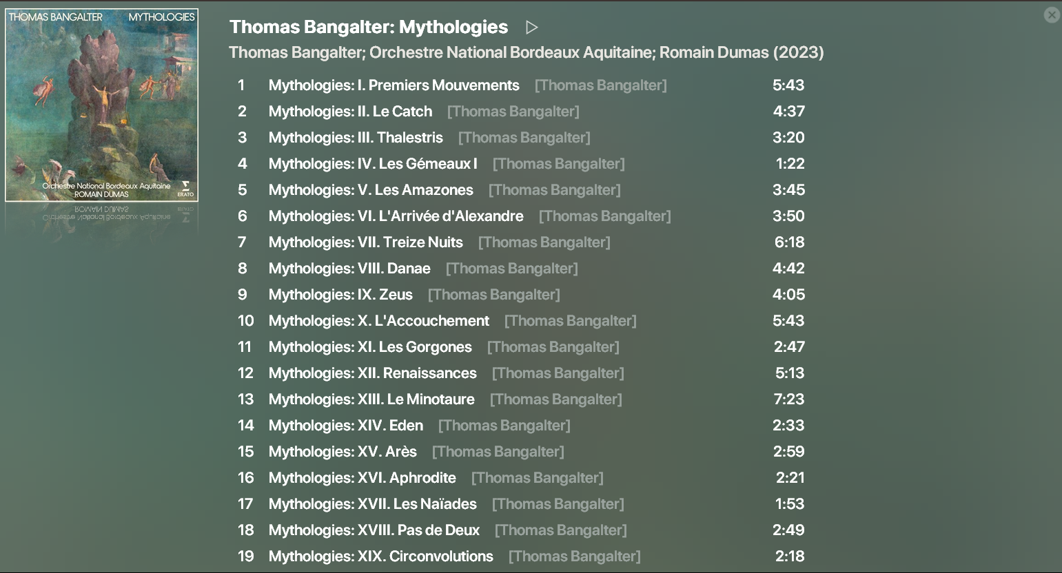
Task: Play track XIII. Le Minotaure
Action: (x=371, y=399)
